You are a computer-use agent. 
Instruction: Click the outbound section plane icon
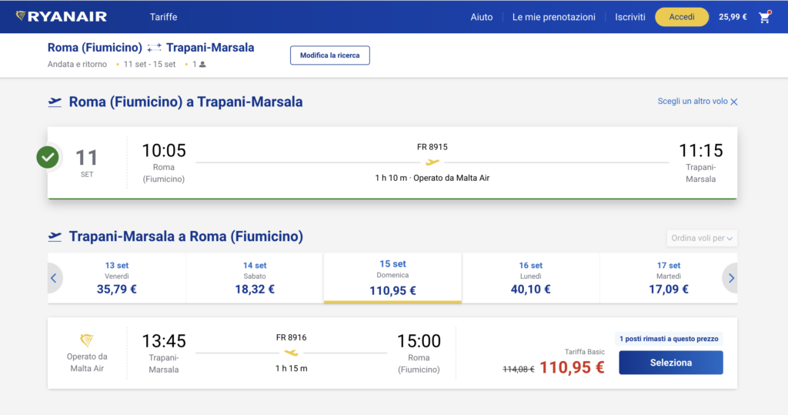pos(55,102)
